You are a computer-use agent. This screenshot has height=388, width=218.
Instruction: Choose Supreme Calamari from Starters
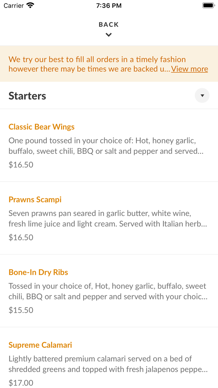[x=40, y=345]
